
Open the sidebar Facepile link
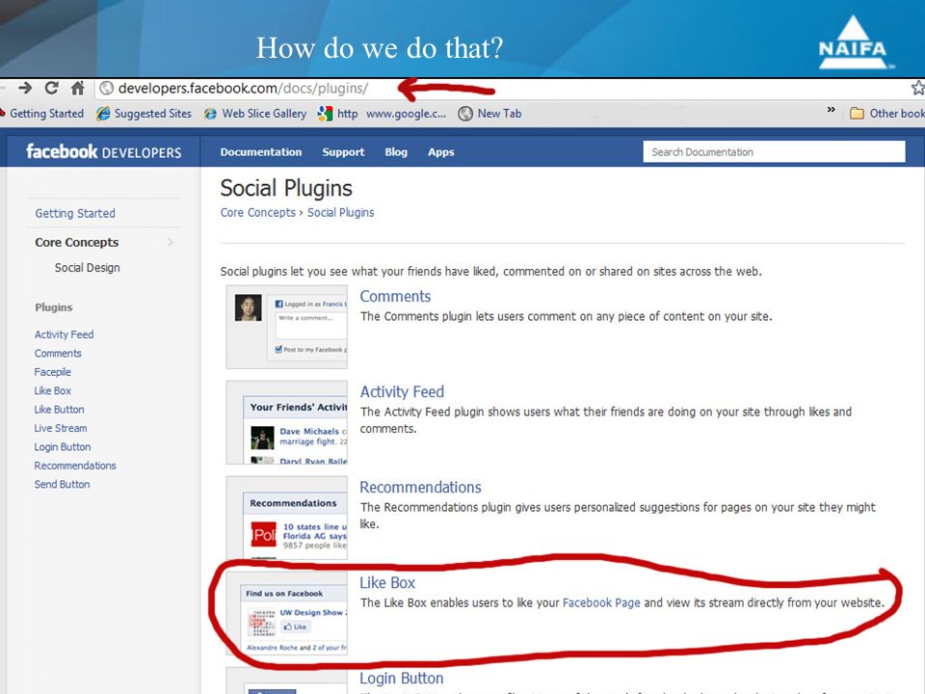(52, 372)
